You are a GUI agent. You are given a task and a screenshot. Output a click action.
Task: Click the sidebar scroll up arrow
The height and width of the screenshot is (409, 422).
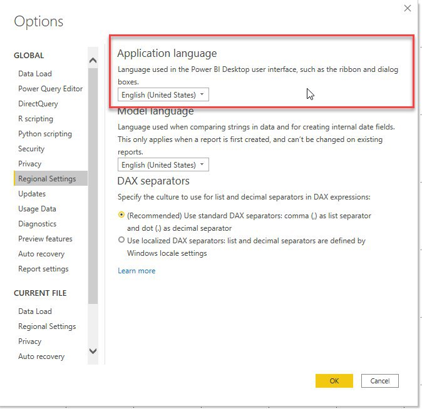pyautogui.click(x=93, y=61)
